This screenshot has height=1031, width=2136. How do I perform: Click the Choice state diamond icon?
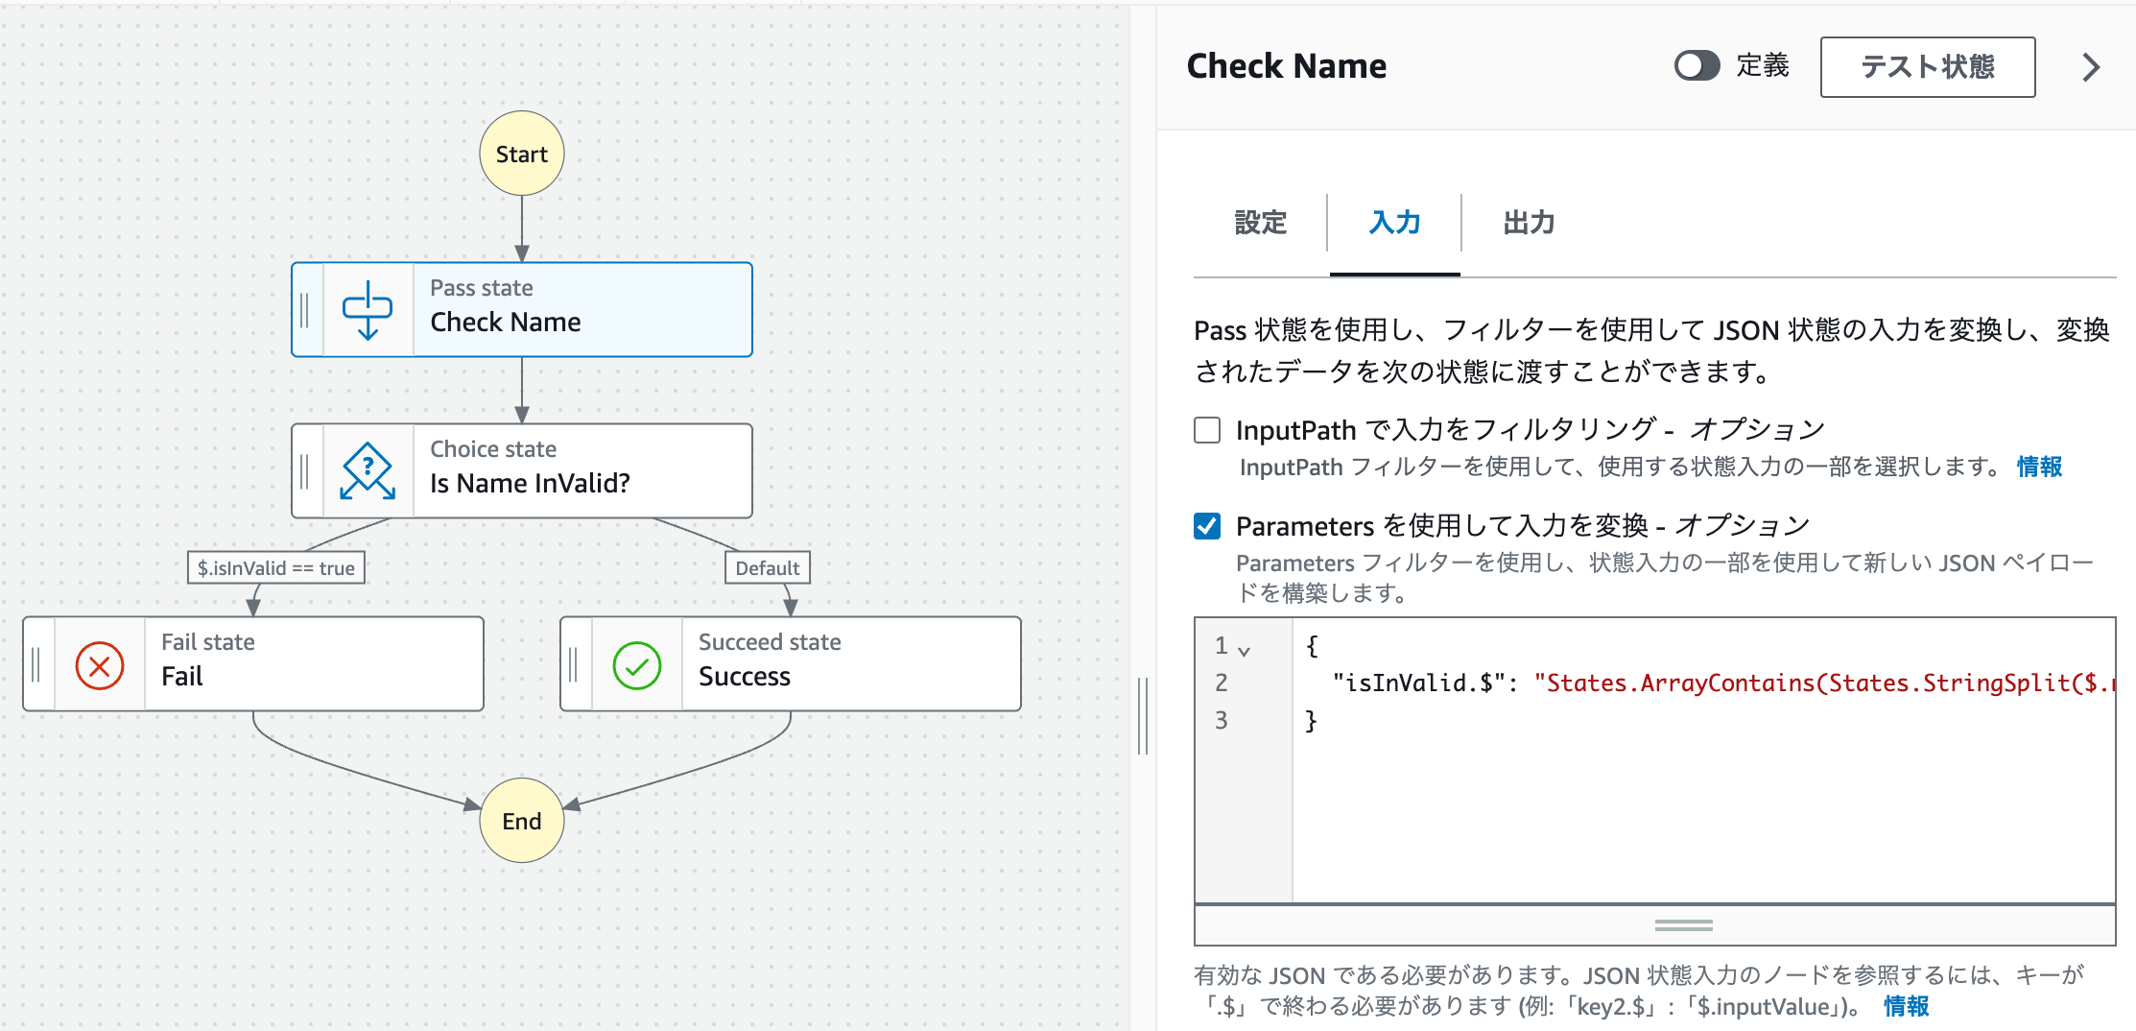pyautogui.click(x=368, y=471)
